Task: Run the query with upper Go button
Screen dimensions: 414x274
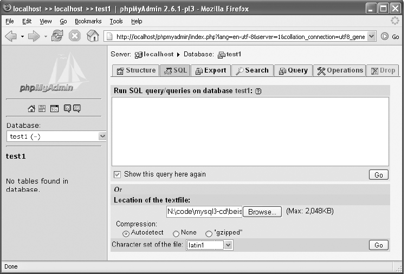Action: pos(379,175)
